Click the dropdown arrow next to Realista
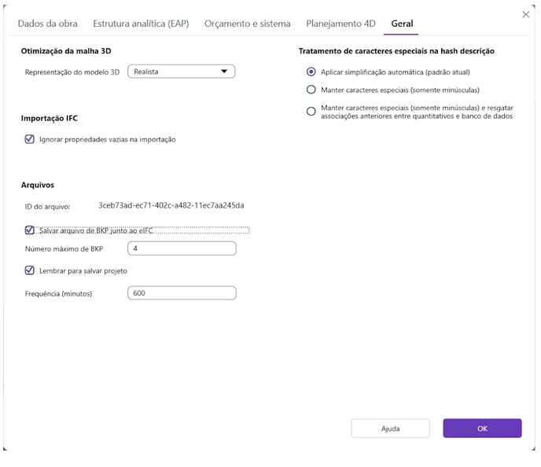 (x=225, y=72)
